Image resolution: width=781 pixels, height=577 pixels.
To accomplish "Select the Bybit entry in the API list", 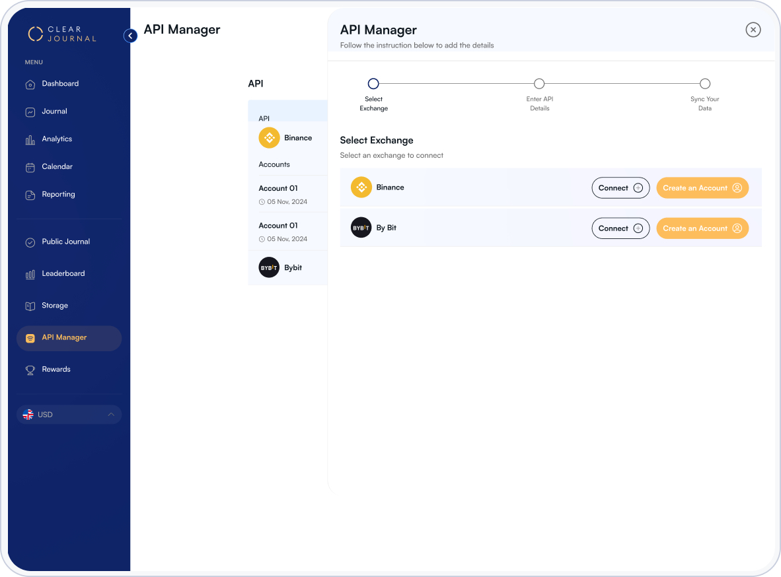I will [x=287, y=267].
